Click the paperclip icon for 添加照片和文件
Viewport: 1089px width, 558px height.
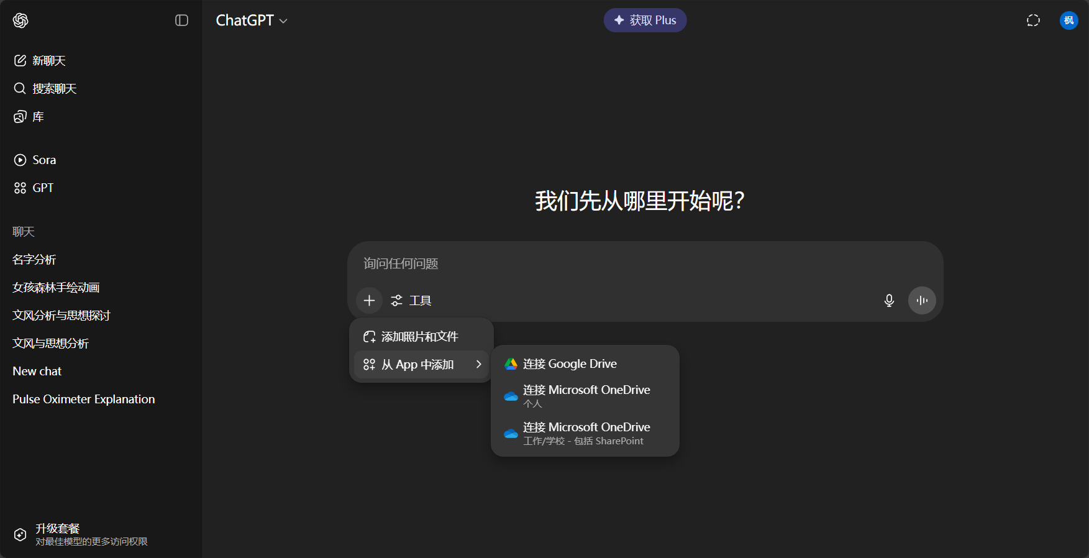[369, 336]
